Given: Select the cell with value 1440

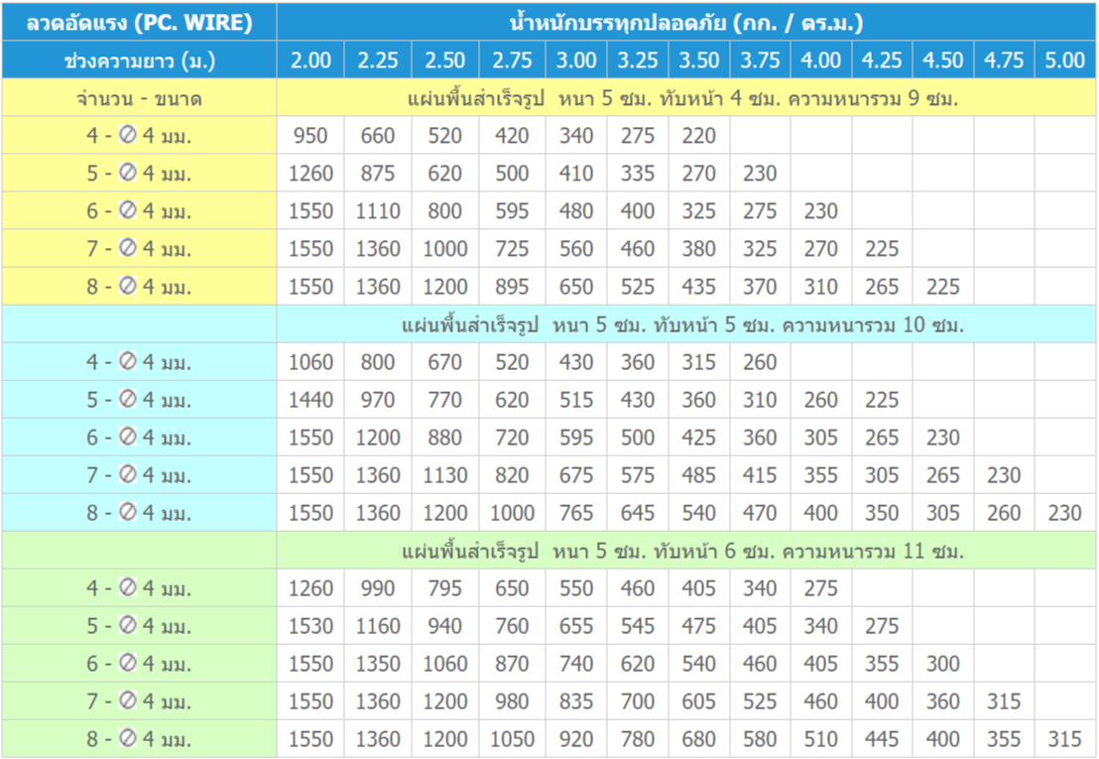Looking at the screenshot, I should point(310,400).
